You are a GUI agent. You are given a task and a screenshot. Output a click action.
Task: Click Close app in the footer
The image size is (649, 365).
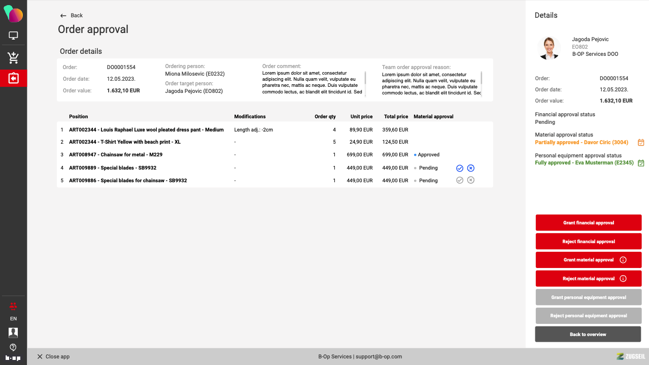(x=53, y=357)
